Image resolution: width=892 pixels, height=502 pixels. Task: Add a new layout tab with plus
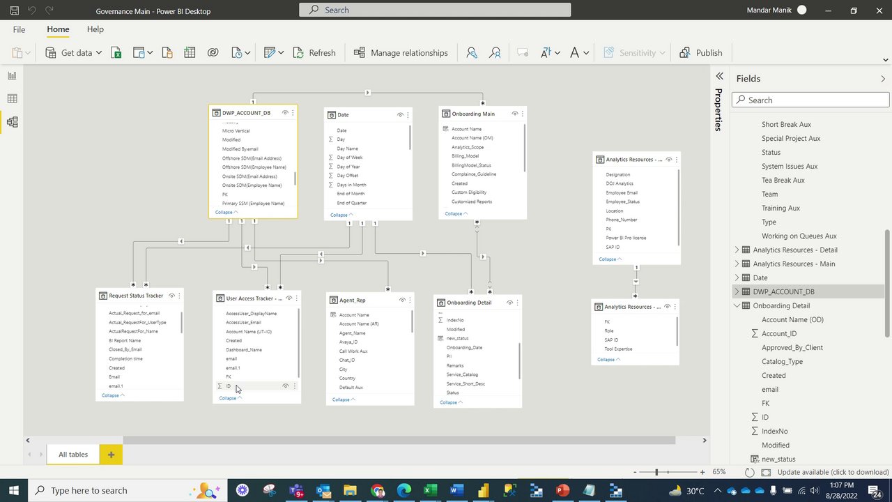(x=111, y=455)
